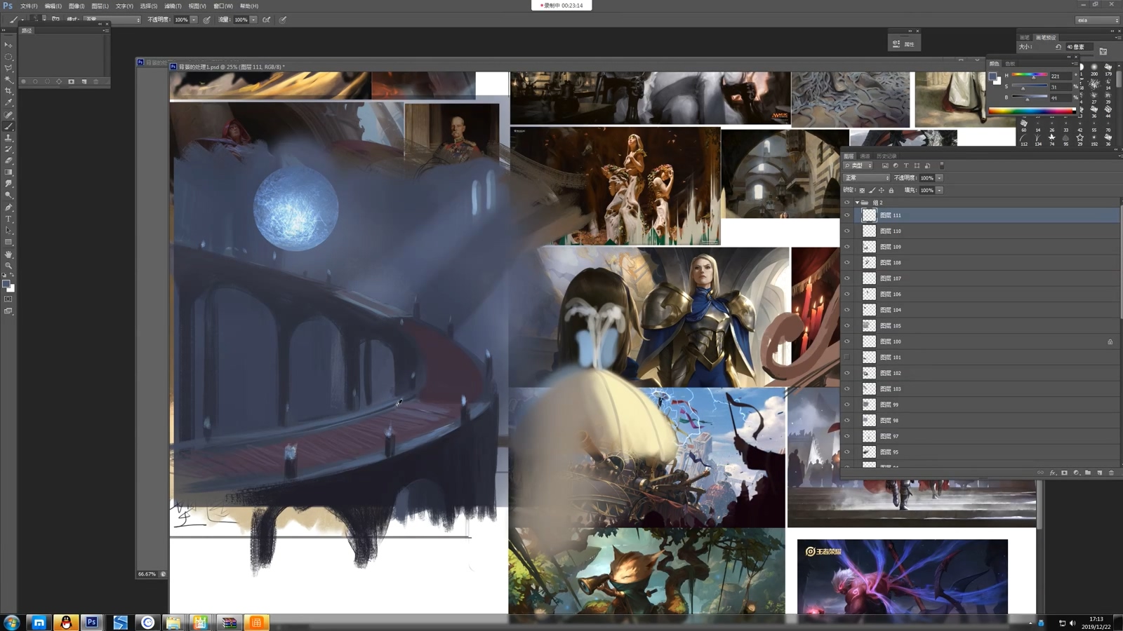This screenshot has height=631, width=1123.
Task: Select the Pen tool
Action: 8,208
